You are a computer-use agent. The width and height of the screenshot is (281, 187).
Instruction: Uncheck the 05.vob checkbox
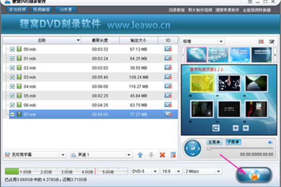[x=12, y=95]
